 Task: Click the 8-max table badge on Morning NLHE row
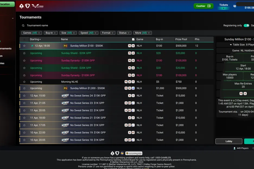point(129,82)
